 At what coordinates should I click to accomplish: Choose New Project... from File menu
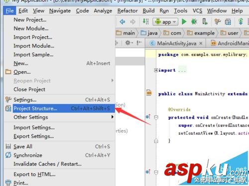click(x=60, y=20)
